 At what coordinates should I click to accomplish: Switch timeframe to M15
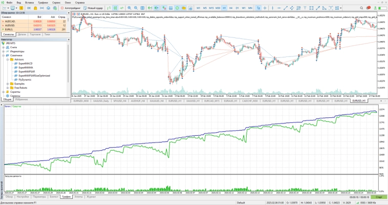click(211, 8)
